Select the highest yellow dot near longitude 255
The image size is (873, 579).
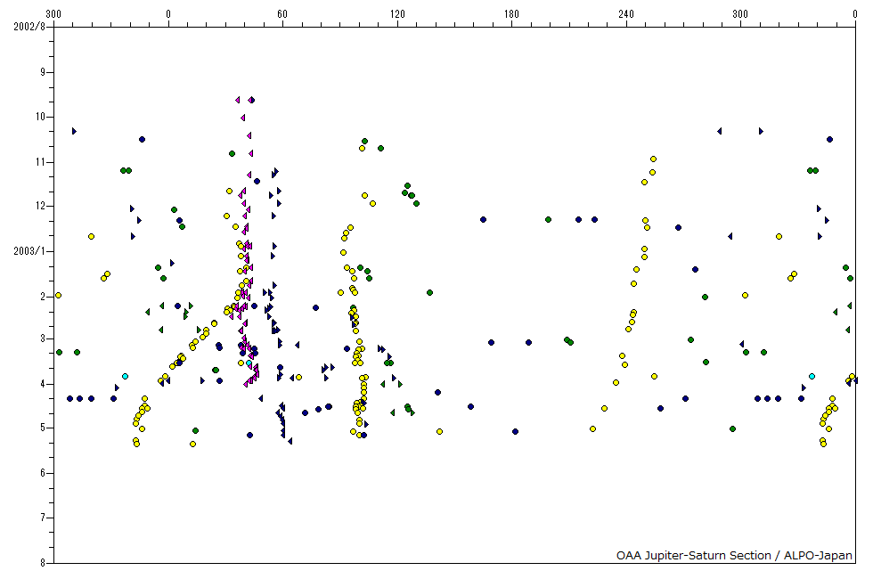click(653, 159)
